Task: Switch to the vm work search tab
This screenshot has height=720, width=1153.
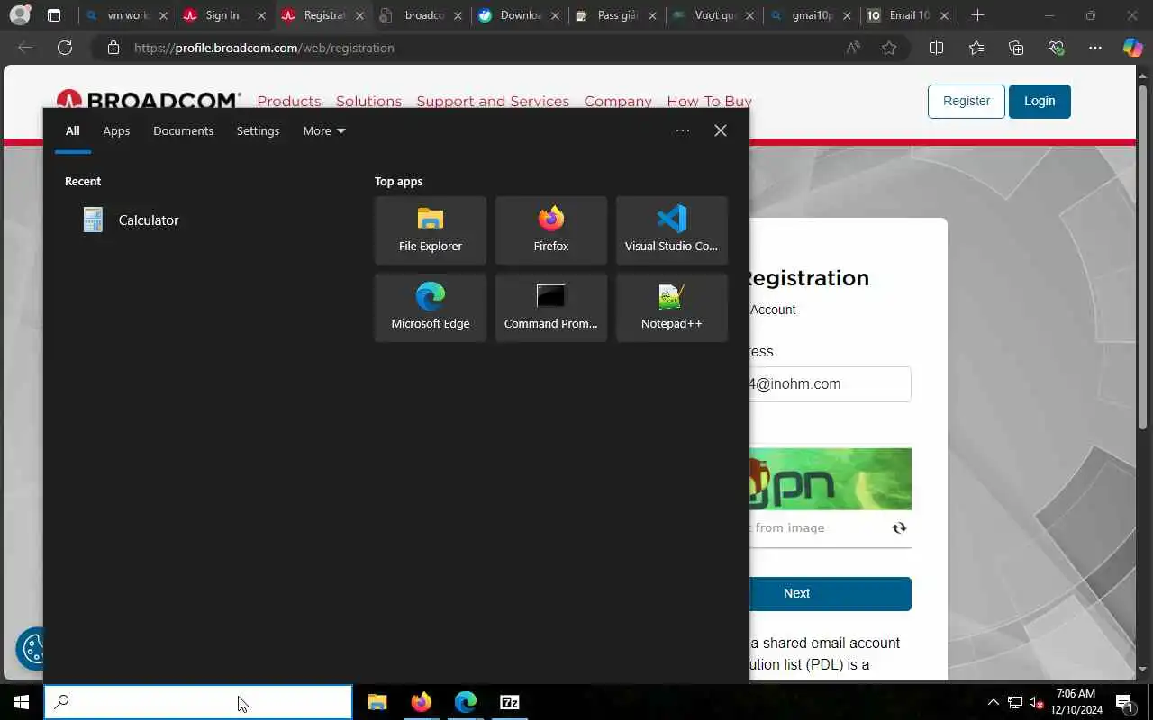Action: 127,15
